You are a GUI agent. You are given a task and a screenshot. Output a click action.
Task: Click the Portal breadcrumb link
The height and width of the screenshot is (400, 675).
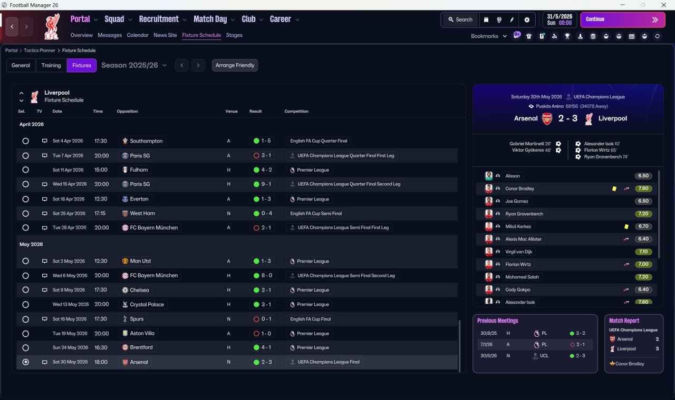(12, 51)
